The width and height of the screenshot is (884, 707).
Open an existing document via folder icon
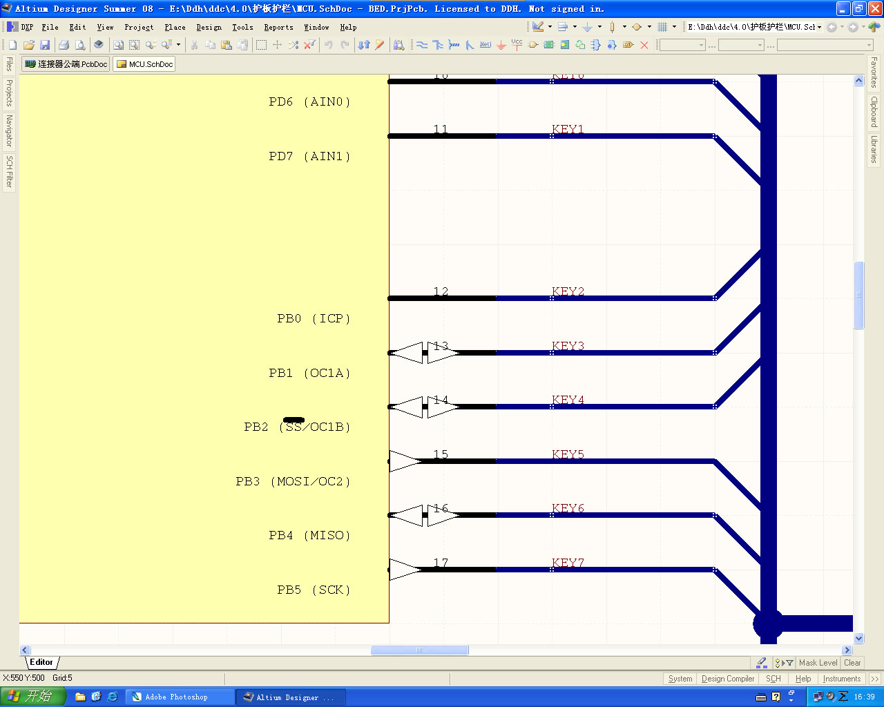click(29, 45)
